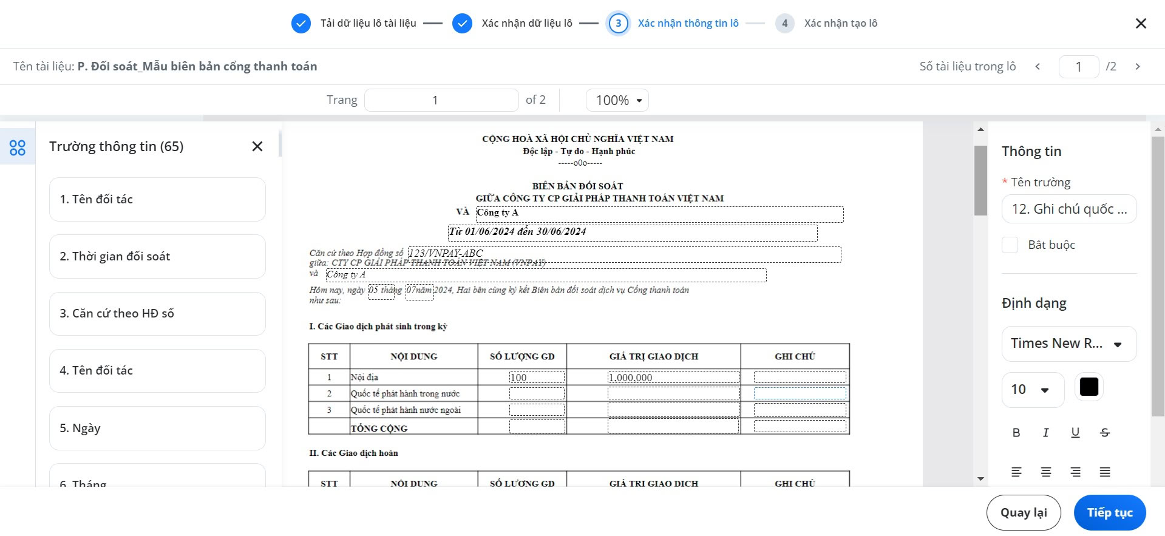Viewport: 1165px width, 536px height.
Task: Click the Nội địa row Ghi chú field
Action: coord(800,378)
